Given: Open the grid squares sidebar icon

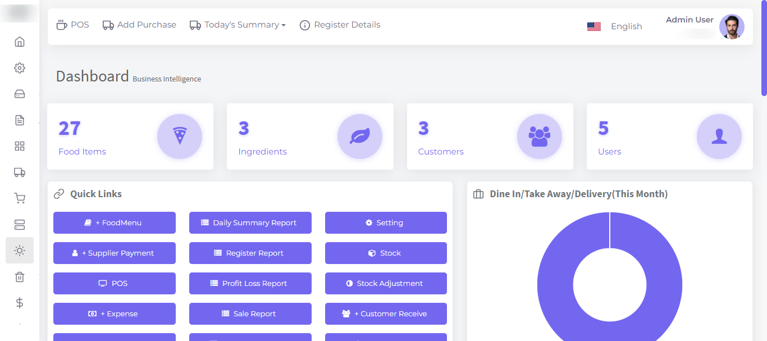Looking at the screenshot, I should pyautogui.click(x=20, y=146).
